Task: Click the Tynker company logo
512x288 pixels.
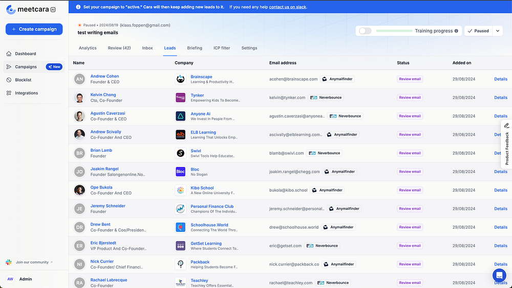Action: [x=181, y=98]
